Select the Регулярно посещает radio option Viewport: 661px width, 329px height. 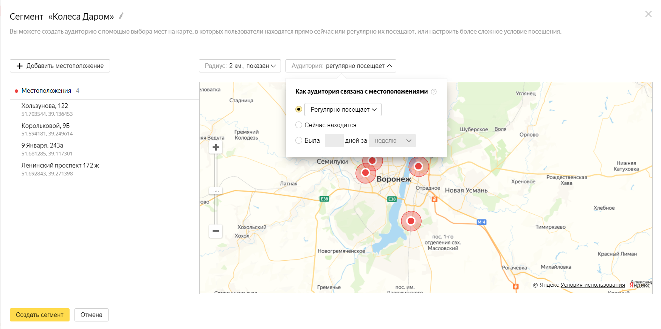[299, 109]
